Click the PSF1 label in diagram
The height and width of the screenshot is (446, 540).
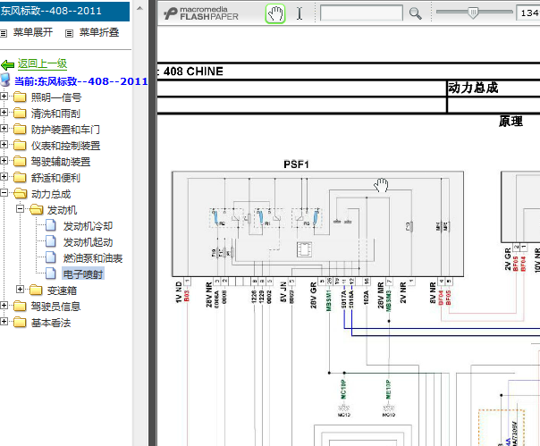pyautogui.click(x=296, y=164)
